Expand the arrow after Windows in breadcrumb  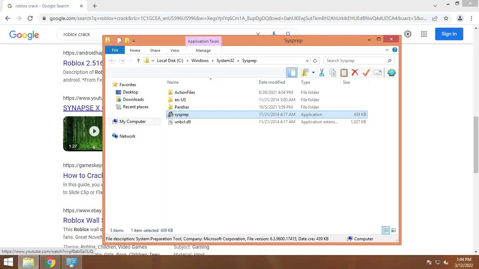point(212,61)
